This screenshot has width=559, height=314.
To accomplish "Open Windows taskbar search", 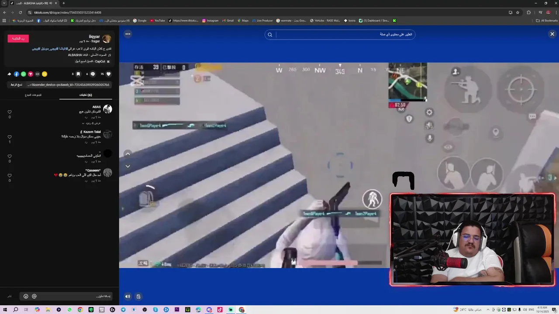I will [16, 310].
